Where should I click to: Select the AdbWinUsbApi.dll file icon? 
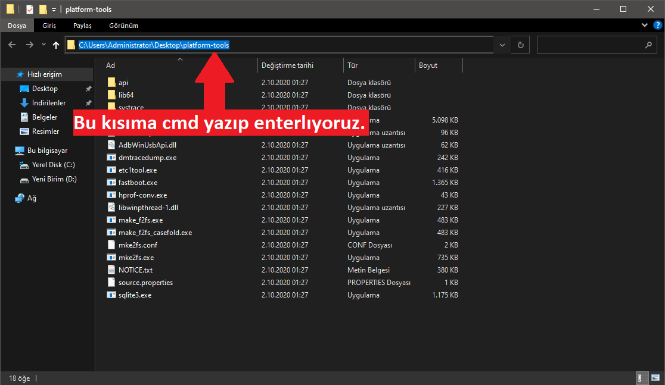point(111,145)
